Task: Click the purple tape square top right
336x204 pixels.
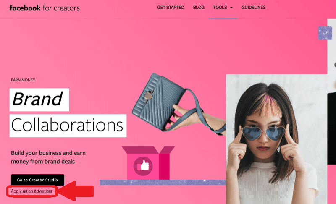Action: pos(325,33)
